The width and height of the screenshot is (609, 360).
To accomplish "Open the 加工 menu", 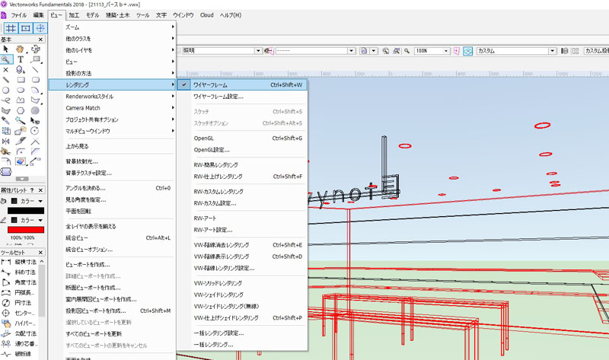I will coord(74,15).
